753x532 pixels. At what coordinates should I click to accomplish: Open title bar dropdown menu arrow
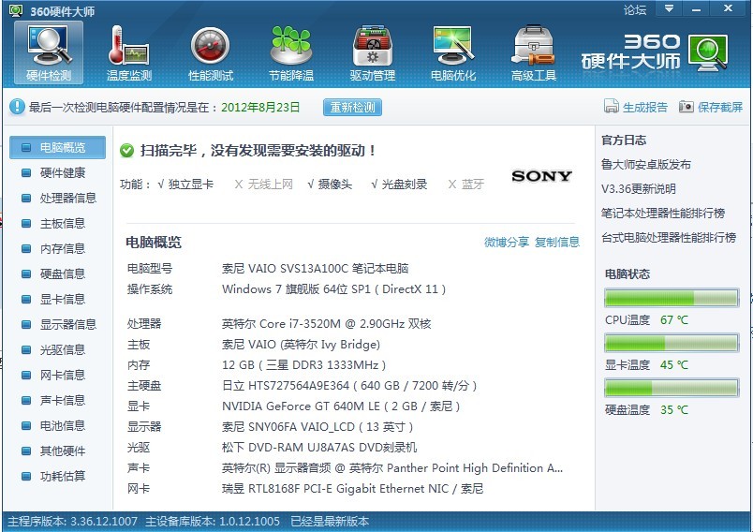coord(669,8)
